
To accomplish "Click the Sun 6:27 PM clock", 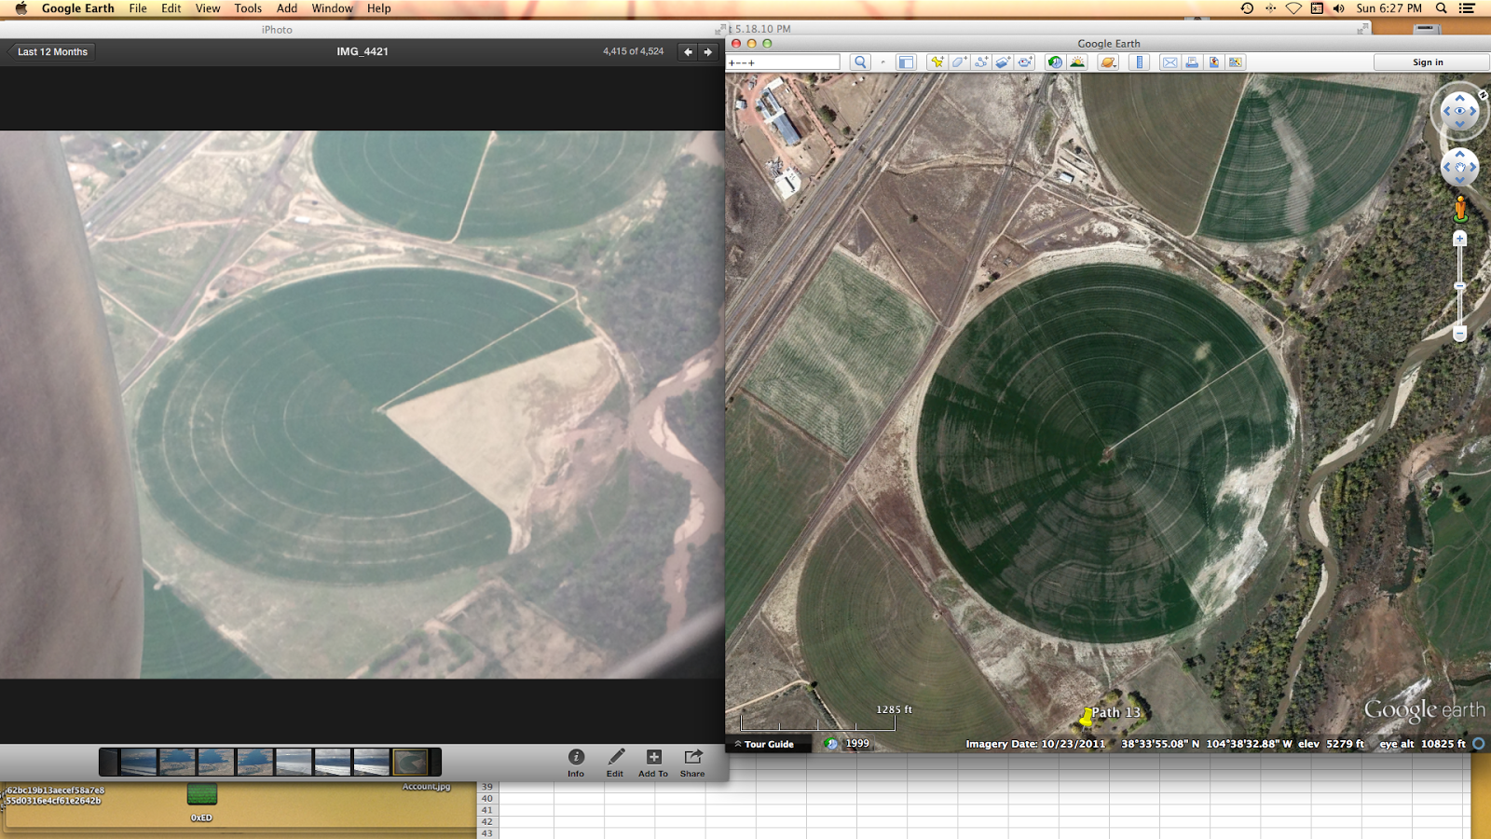I will pos(1389,8).
